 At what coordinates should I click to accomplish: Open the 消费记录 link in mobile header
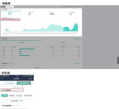click(x=30, y=79)
